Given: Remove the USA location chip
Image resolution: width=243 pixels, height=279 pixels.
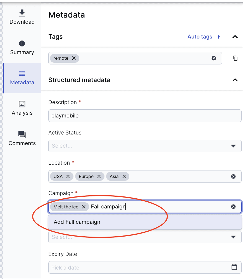Looking at the screenshot, I should (x=68, y=176).
